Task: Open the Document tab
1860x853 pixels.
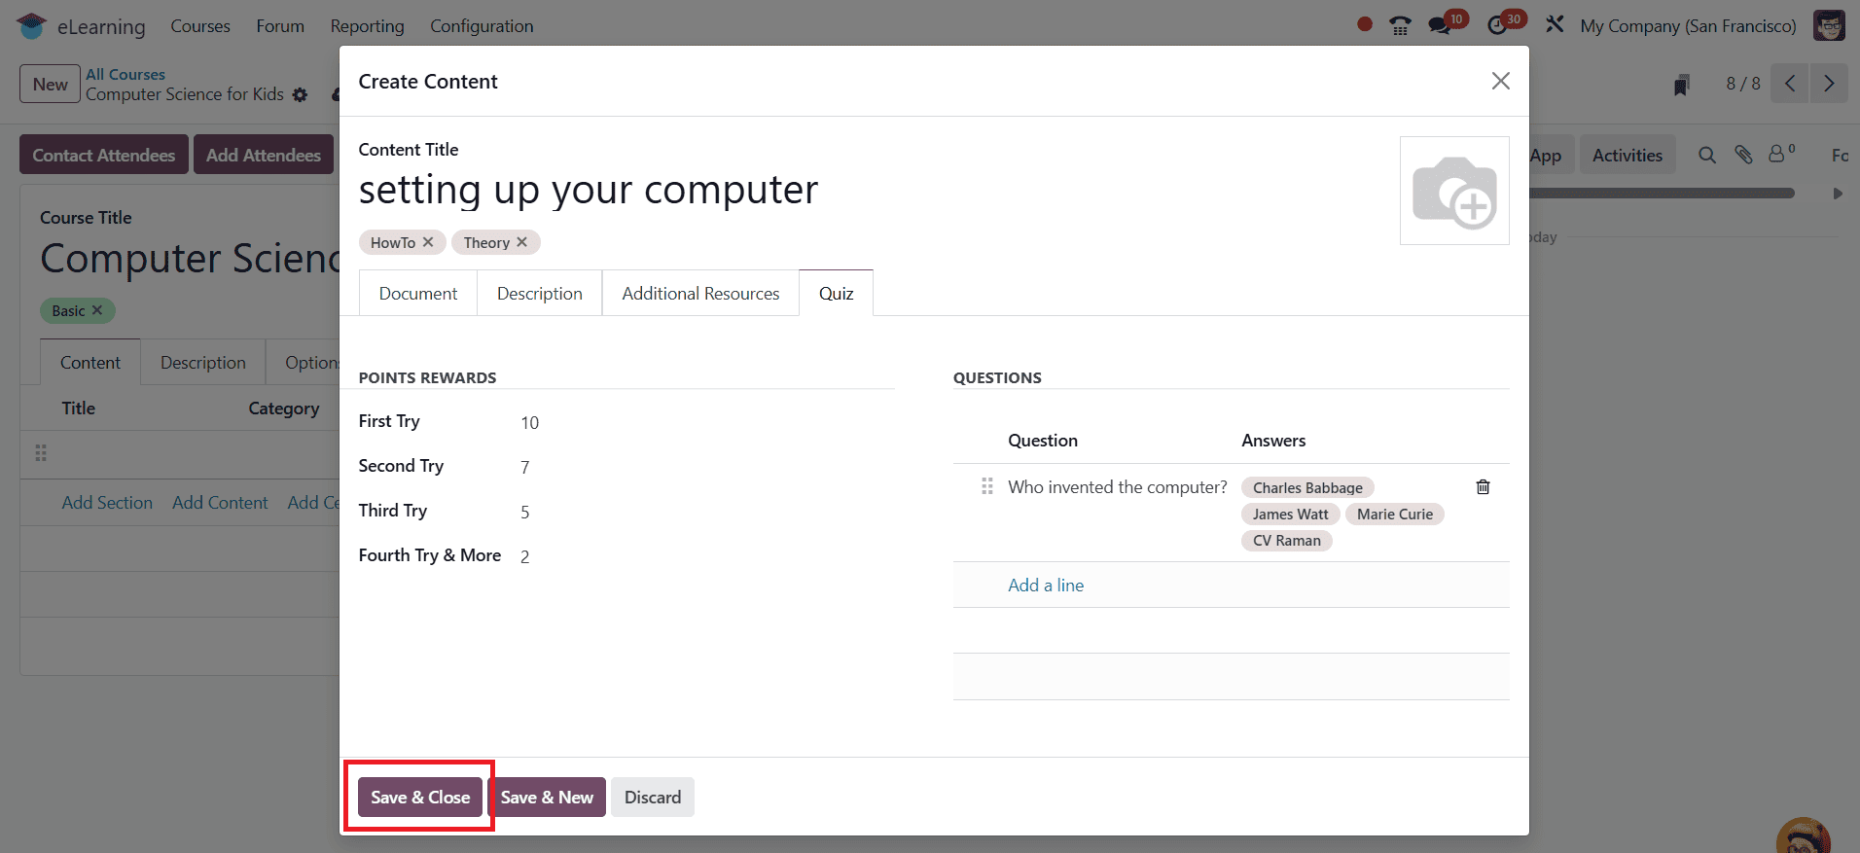Action: [x=418, y=294]
